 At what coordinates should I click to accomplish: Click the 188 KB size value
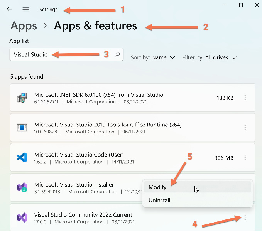click(x=225, y=98)
